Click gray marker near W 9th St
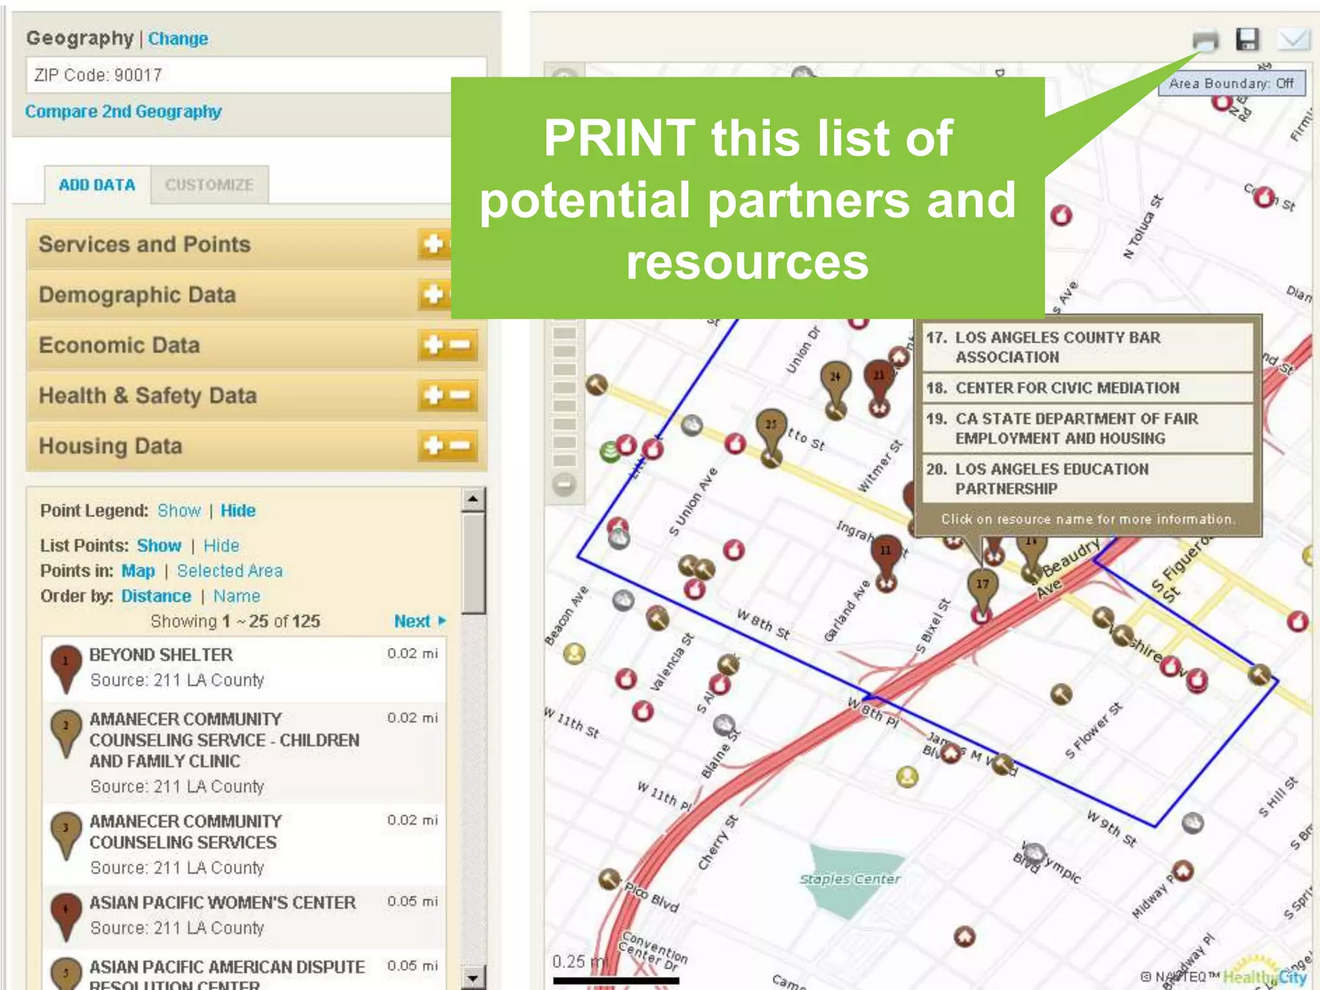This screenshot has width=1320, height=990. tap(1192, 823)
